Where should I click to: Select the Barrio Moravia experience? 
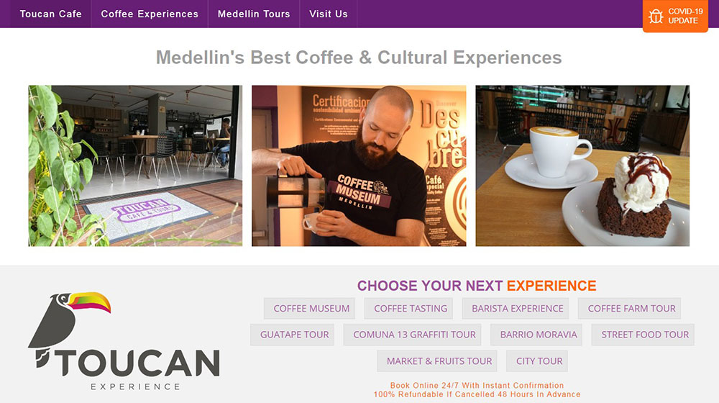(x=539, y=335)
